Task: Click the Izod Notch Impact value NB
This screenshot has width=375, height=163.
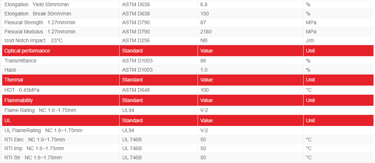Action: [x=204, y=40]
